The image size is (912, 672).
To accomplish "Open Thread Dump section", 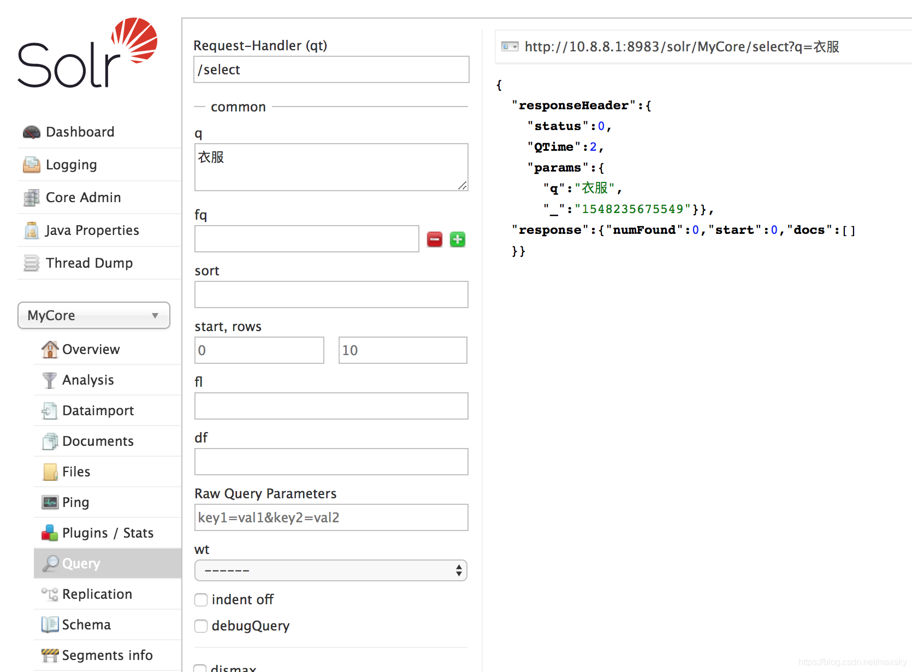I will pos(90,263).
